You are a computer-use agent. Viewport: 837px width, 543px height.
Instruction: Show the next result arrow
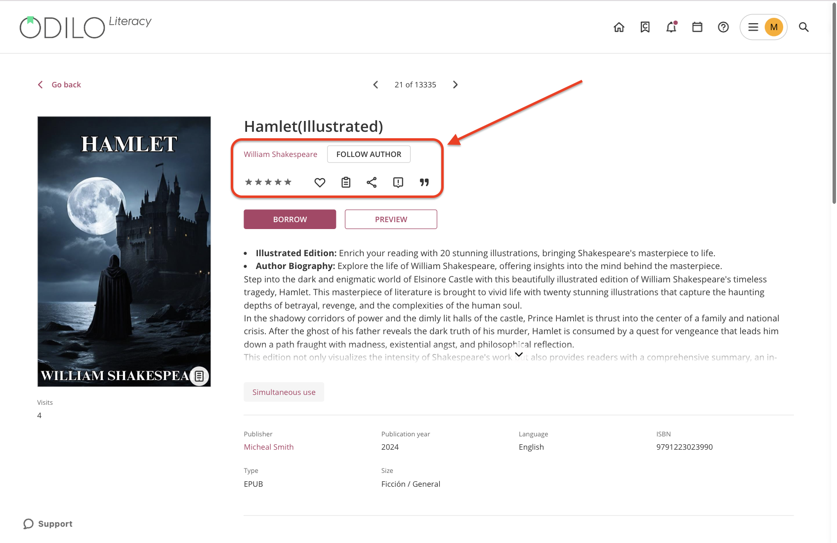[456, 85]
